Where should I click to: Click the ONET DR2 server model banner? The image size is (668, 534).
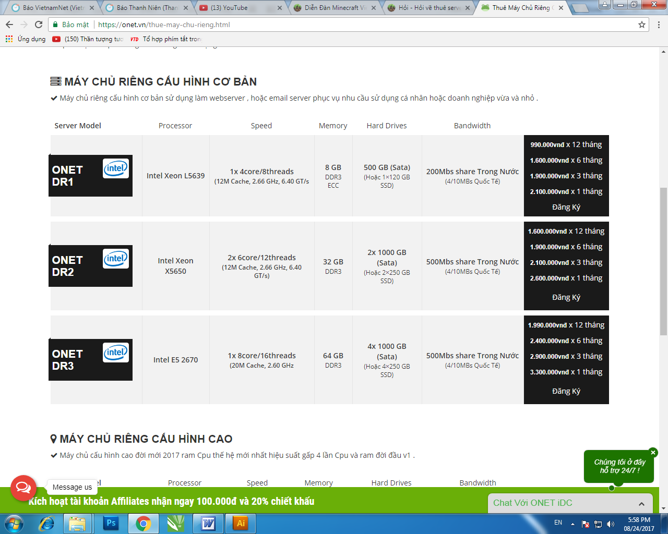point(90,266)
